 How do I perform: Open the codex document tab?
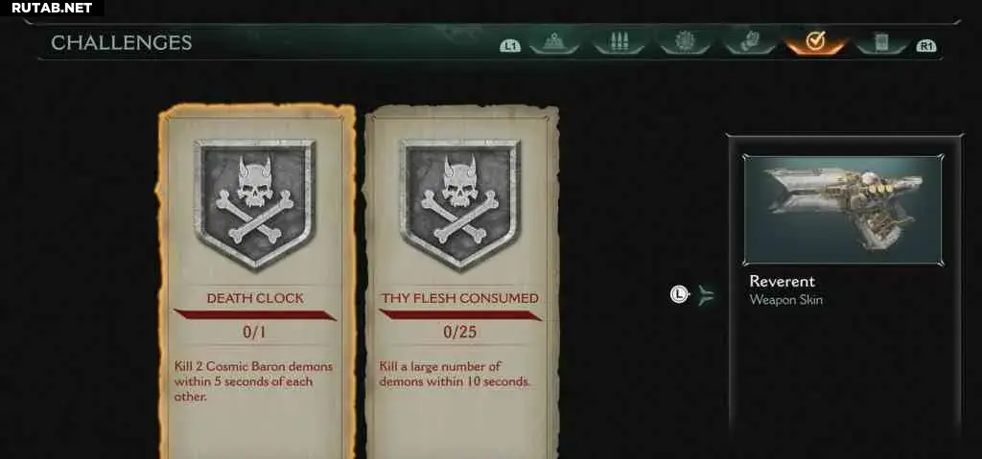(x=881, y=42)
